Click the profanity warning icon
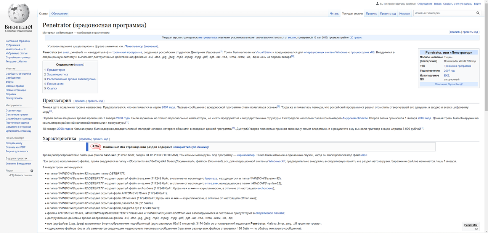The image size is (488, 233). tap(96, 147)
